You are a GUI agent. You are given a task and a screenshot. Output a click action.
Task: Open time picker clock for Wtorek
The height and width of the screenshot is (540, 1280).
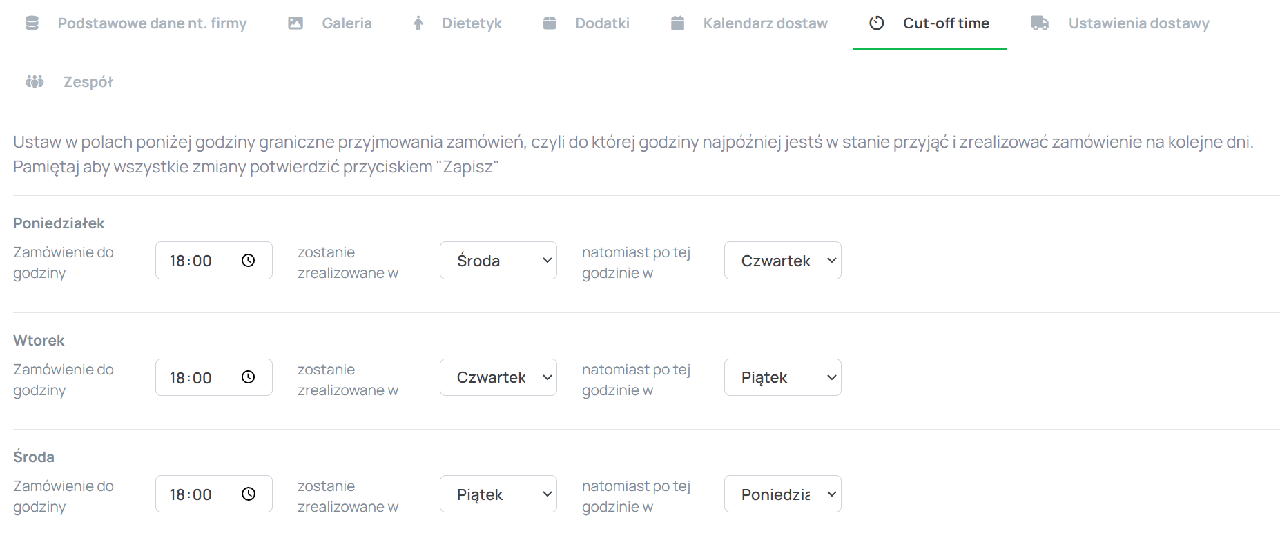point(249,377)
